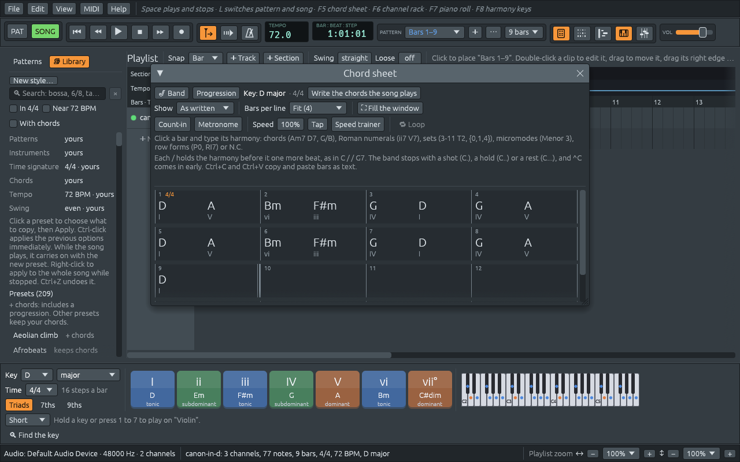
Task: Switch to the Patterns tab
Action: pos(27,62)
